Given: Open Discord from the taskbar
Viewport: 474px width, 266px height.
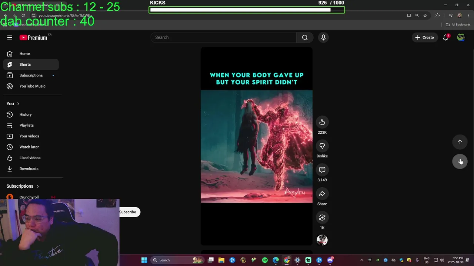Looking at the screenshot, I should (330, 260).
